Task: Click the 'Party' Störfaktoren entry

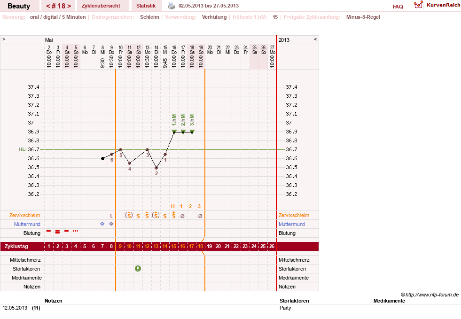Action: (285, 308)
